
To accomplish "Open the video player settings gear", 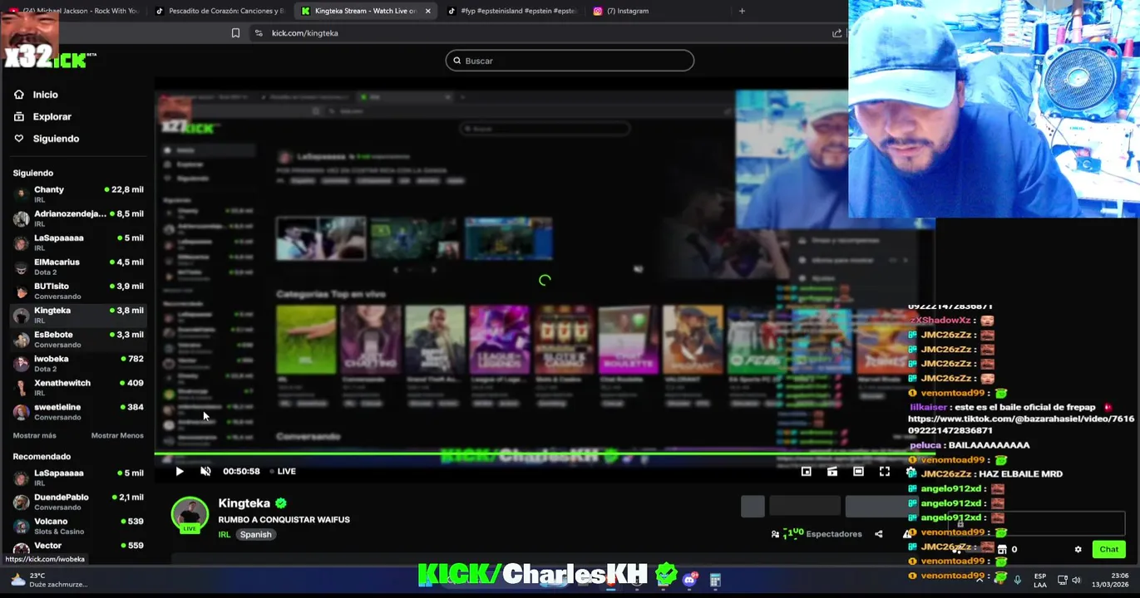I will pyautogui.click(x=911, y=471).
